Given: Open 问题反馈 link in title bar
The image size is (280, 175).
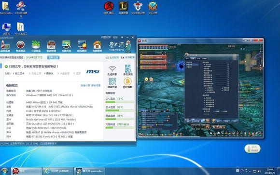Looking at the screenshot, I should tap(106, 38).
